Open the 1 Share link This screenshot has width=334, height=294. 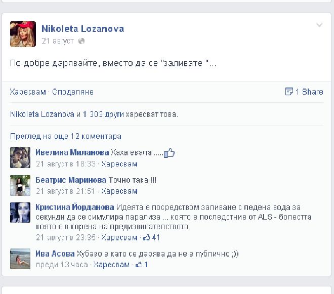tap(309, 92)
